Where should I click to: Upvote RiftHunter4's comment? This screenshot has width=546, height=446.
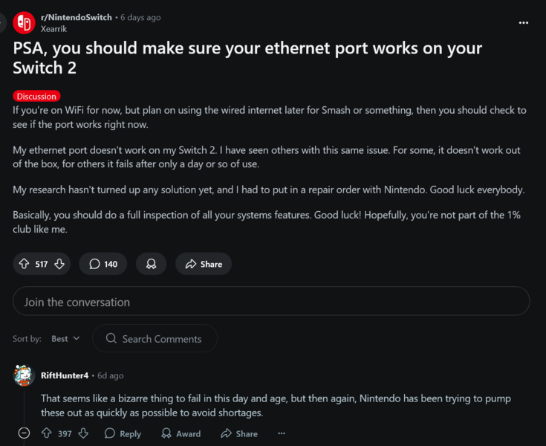pos(47,433)
